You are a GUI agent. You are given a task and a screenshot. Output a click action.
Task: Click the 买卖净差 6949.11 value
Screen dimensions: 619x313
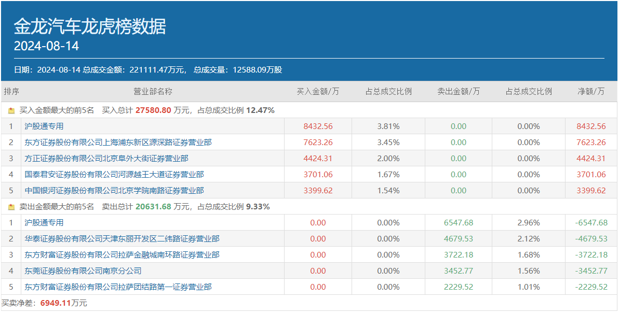[55, 303]
